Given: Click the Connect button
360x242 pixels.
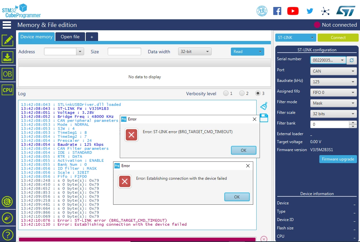Looking at the screenshot, I should [338, 38].
